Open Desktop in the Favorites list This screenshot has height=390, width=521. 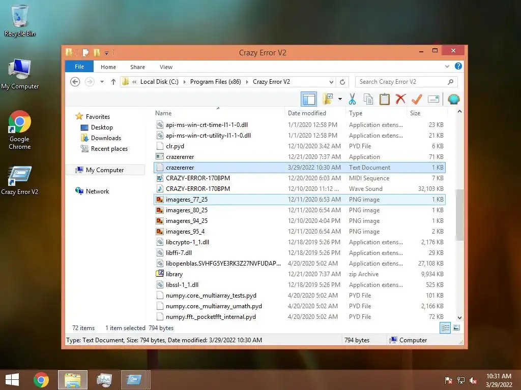coord(102,127)
